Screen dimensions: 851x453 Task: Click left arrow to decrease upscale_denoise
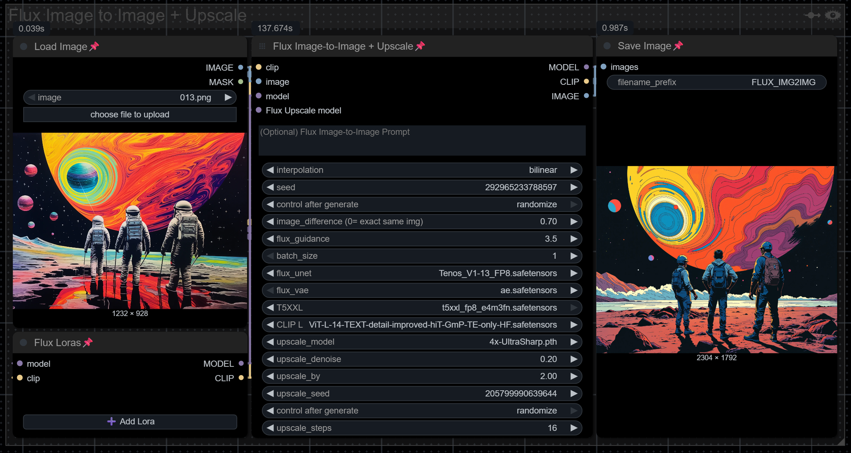(x=270, y=359)
